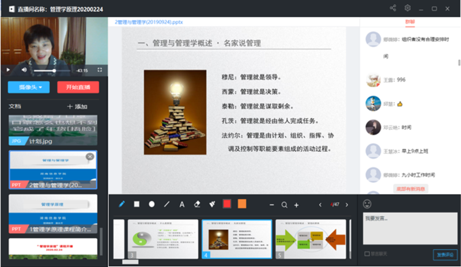Open the 2管理与管理学 PPT document
Viewport: 461px width, 267px height.
coord(53,170)
